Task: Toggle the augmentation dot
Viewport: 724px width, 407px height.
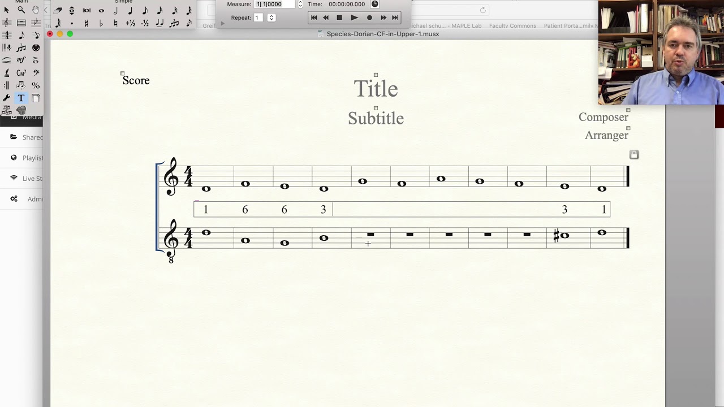Action: (72, 23)
